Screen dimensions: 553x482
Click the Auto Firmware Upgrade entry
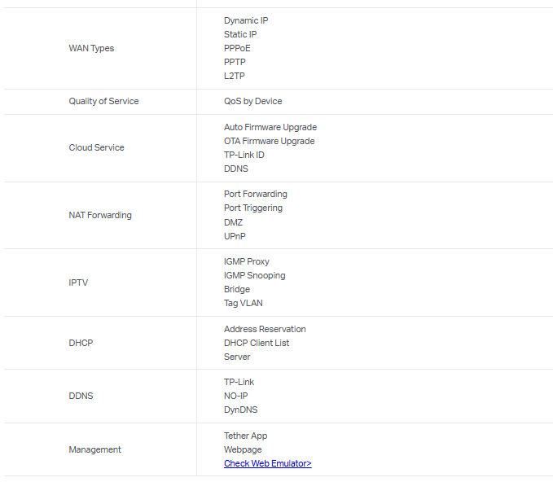tap(270, 127)
